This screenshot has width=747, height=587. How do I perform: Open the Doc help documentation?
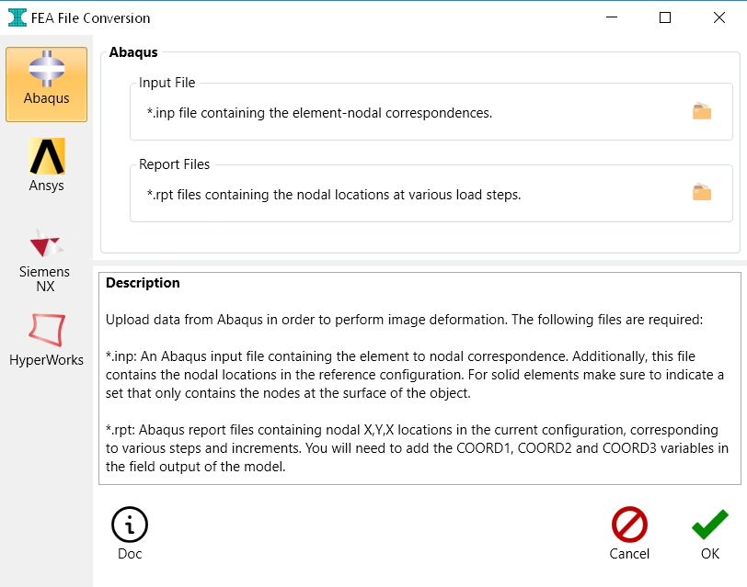[130, 534]
